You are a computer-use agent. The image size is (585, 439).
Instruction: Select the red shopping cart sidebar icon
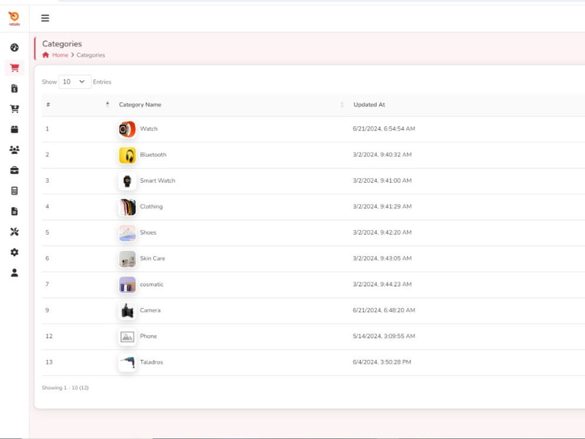[x=15, y=67]
